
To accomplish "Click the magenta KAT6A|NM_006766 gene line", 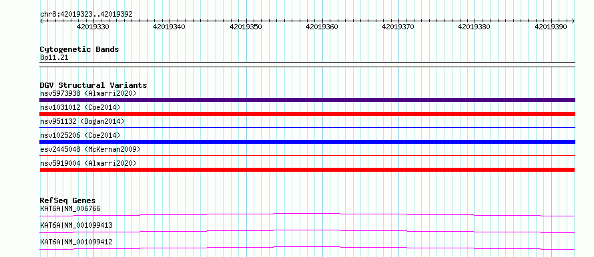I will click(307, 214).
